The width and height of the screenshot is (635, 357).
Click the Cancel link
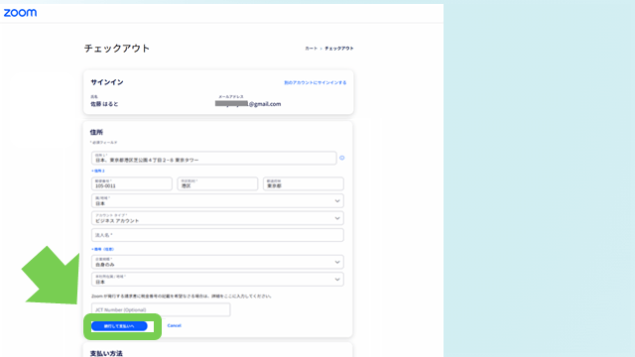click(x=175, y=326)
